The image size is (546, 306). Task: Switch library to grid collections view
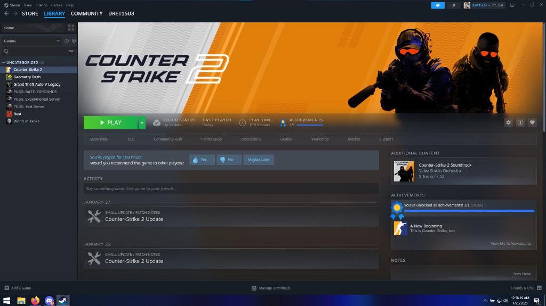point(71,28)
